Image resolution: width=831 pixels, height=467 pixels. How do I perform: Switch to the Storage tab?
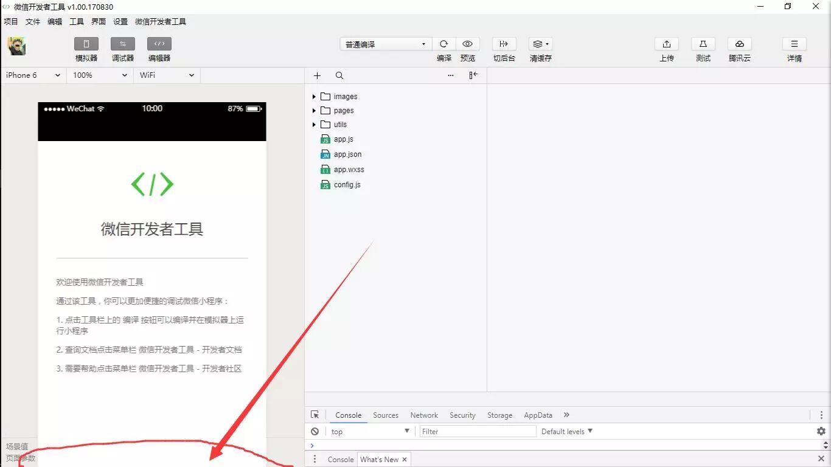coord(500,415)
